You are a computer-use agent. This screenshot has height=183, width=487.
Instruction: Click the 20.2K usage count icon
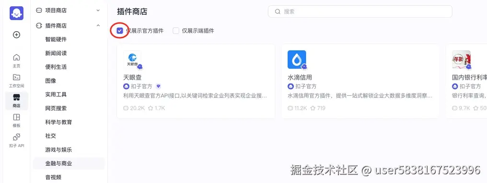coord(126,108)
